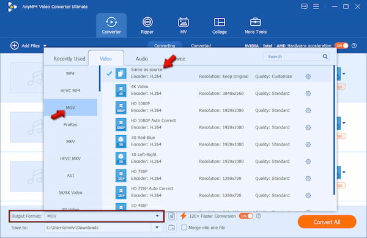The image size is (367, 238).
Task: Select ProRes format category
Action: tap(70, 124)
